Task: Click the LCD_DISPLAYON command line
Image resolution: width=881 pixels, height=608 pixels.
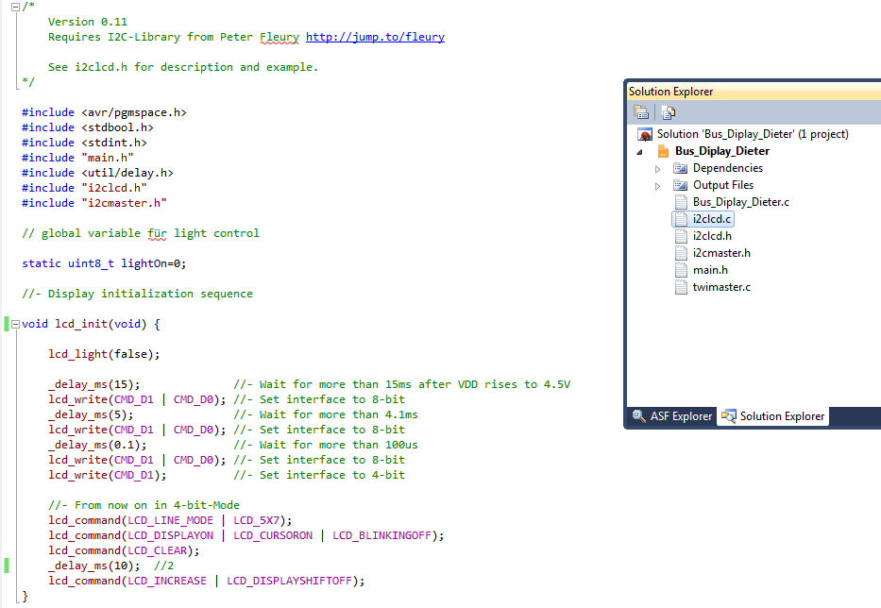Action: 246,536
